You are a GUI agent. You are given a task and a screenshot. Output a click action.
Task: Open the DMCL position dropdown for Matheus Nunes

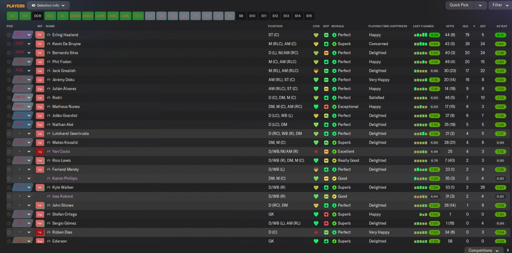click(x=29, y=107)
